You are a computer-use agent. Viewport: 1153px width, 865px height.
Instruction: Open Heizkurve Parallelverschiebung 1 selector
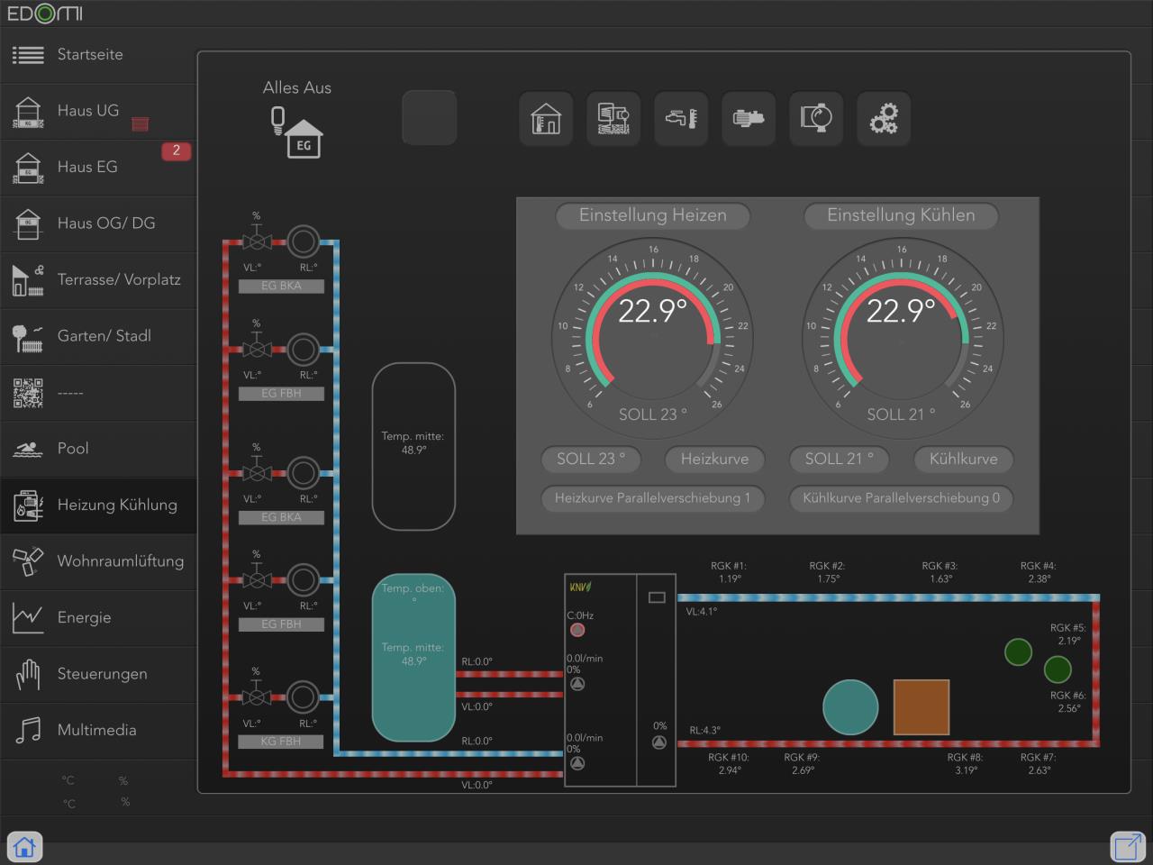tap(652, 498)
